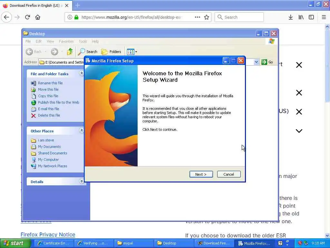
Task: Open Explorer address bar dropdown arrow
Action: (256, 62)
